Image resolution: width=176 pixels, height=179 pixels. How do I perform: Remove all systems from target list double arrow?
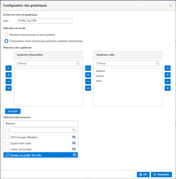pos(88,88)
